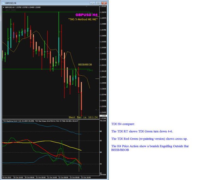
Task: Click the GBPUSD,H4 window title text
Action: tap(10, 3)
